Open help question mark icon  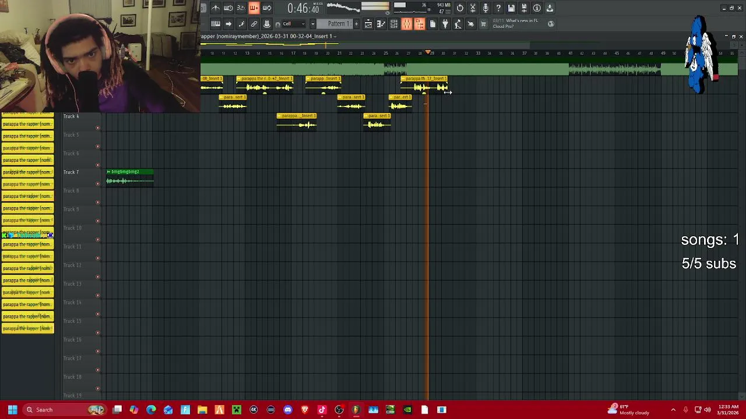coord(499,8)
